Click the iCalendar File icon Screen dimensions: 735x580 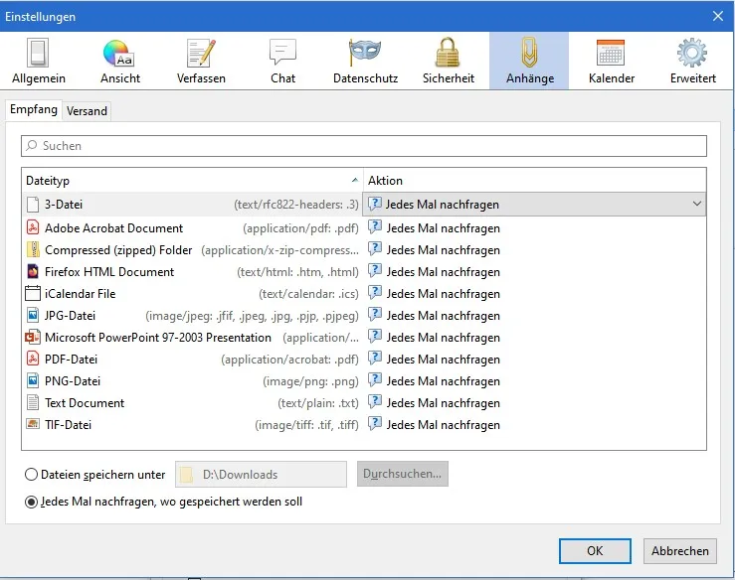coord(33,294)
